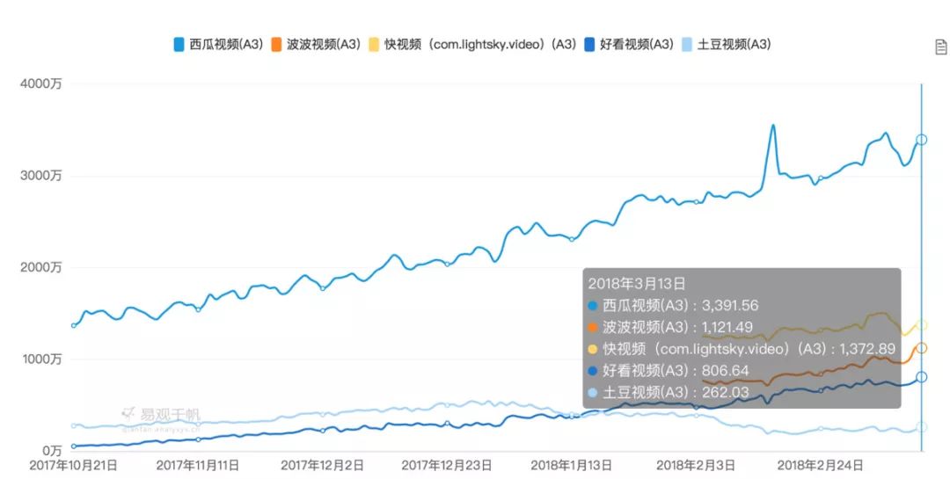Click 西瓜视频 endpoint marker on the chart line
Viewport: 950px width, 479px height.
pos(921,140)
